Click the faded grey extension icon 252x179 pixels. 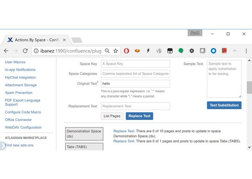pyautogui.click(x=235, y=51)
